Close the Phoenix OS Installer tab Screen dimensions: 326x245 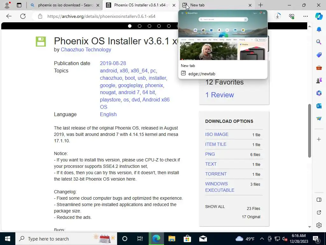(x=174, y=5)
